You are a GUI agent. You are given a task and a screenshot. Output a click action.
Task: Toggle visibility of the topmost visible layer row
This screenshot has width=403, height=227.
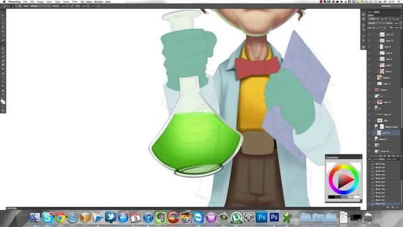tap(370, 34)
